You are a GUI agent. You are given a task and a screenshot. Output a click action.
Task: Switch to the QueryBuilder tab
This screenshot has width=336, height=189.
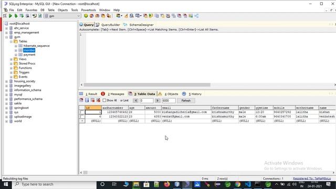[x=110, y=25]
